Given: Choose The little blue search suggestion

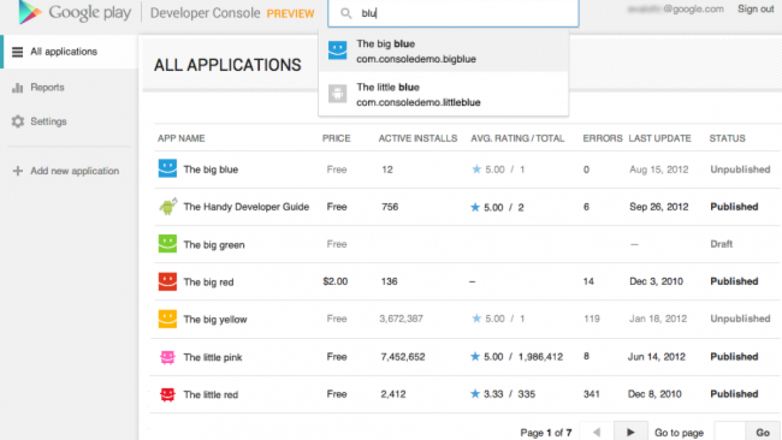Looking at the screenshot, I should pos(443,95).
